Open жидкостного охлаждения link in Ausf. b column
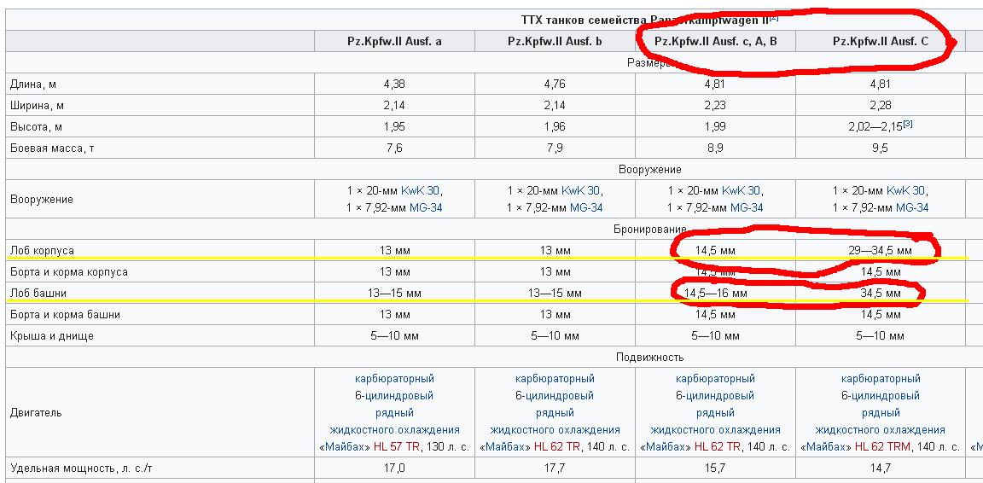The width and height of the screenshot is (983, 483). [555, 430]
